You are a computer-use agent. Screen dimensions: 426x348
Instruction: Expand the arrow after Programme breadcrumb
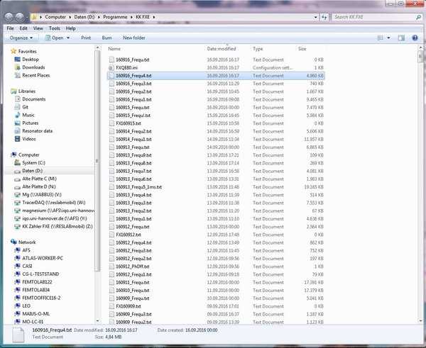tap(131, 17)
